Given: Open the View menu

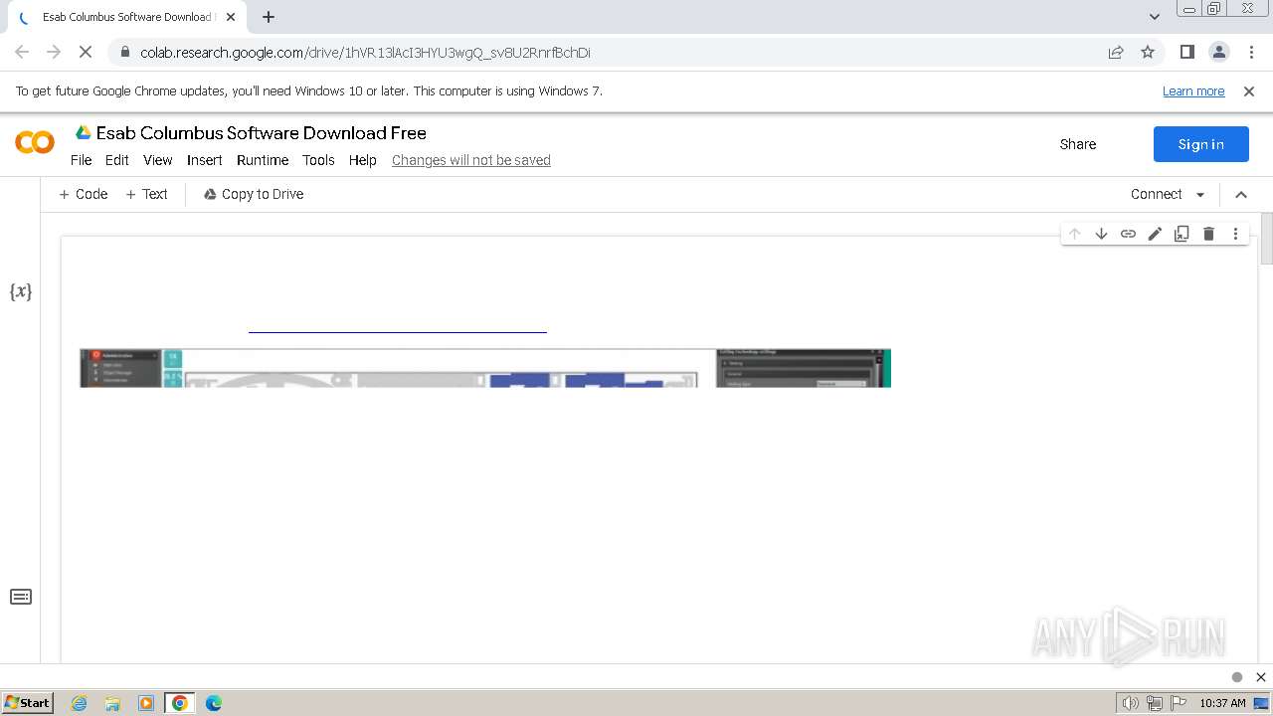Looking at the screenshot, I should (158, 160).
